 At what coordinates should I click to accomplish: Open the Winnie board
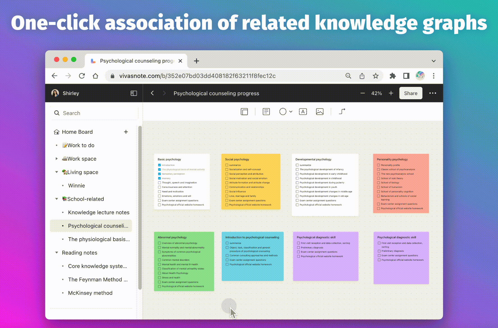pos(76,186)
